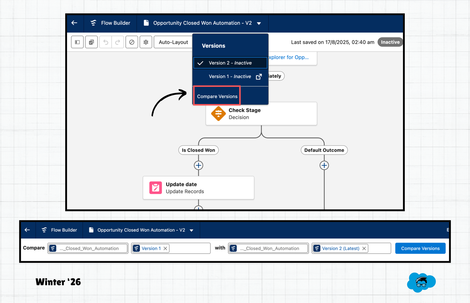Click the flow icon in the first Compare field
Viewport: 470px width, 303px height.
pos(53,248)
